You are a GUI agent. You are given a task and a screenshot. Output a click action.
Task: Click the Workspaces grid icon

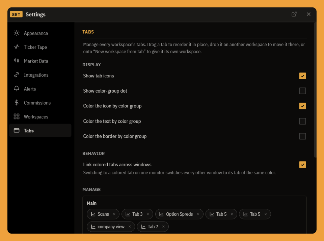(17, 116)
